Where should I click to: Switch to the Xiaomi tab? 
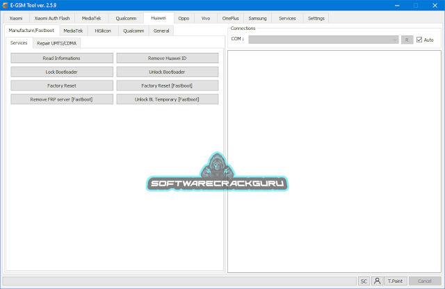(16, 19)
